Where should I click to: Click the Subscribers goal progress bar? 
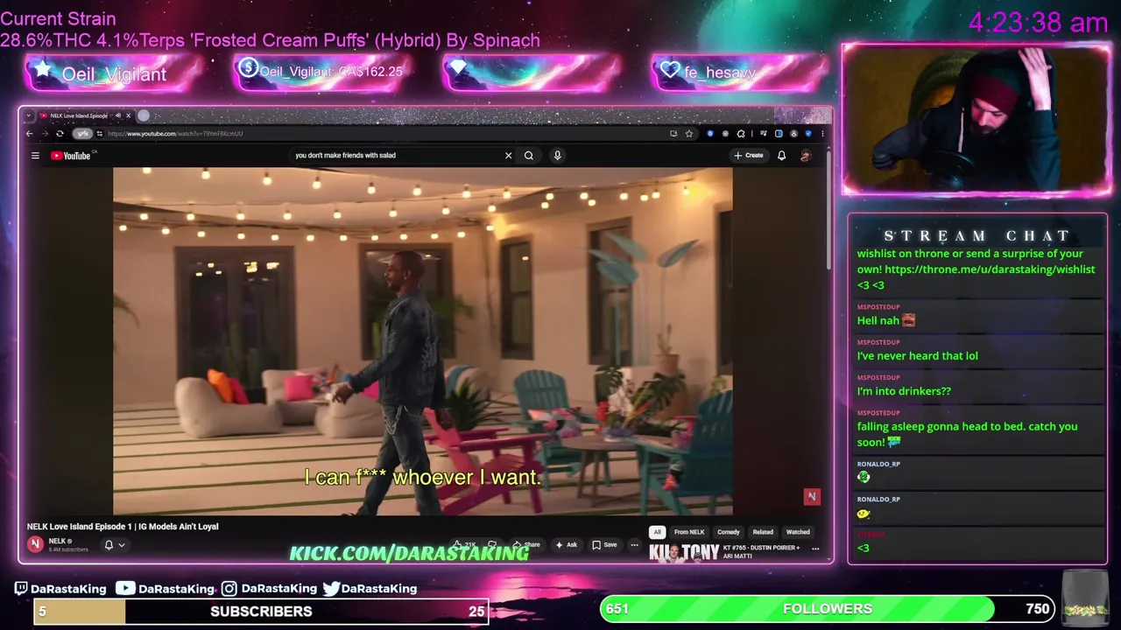261,612
